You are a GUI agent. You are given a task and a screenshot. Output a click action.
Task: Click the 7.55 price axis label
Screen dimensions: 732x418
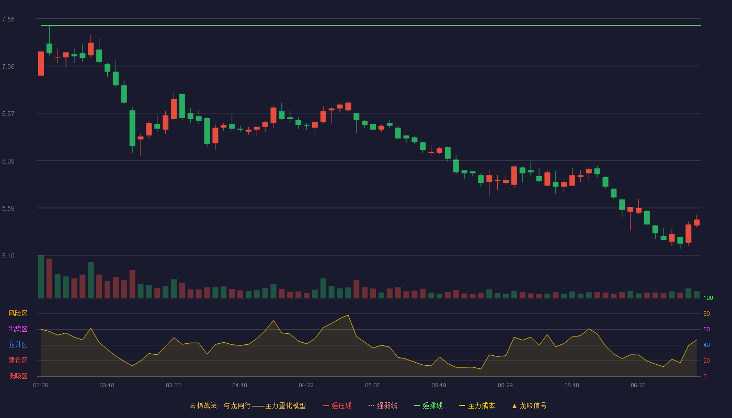(x=8, y=19)
